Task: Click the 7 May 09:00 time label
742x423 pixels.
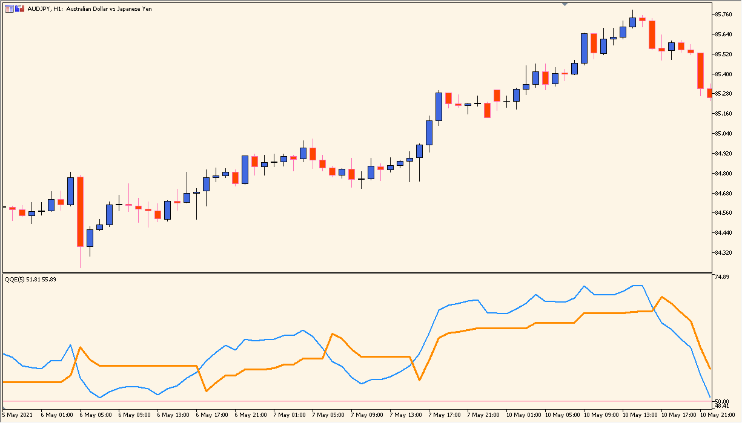Action: click(x=368, y=415)
